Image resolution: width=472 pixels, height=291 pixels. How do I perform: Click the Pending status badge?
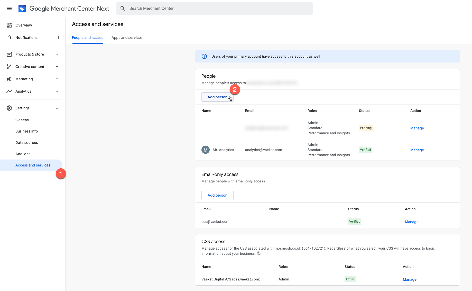click(366, 128)
